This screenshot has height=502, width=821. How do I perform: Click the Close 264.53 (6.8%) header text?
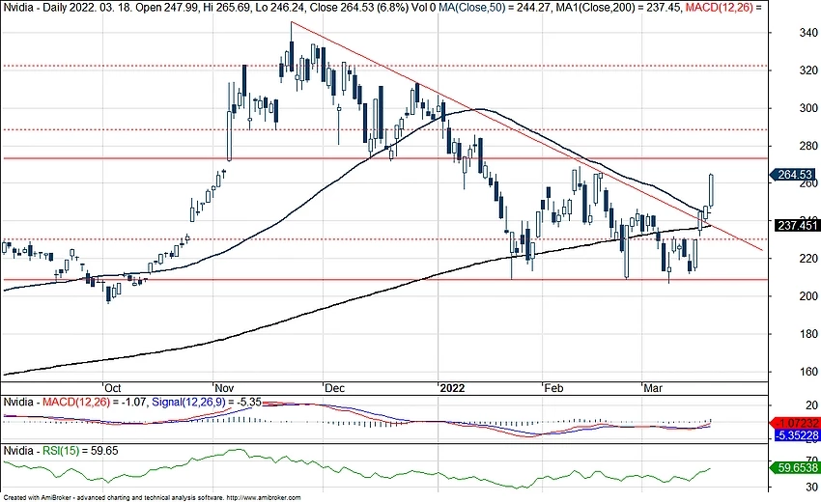[359, 8]
